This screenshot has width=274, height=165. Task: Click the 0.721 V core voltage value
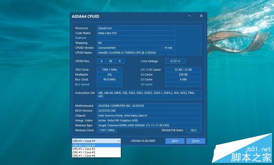point(175,61)
